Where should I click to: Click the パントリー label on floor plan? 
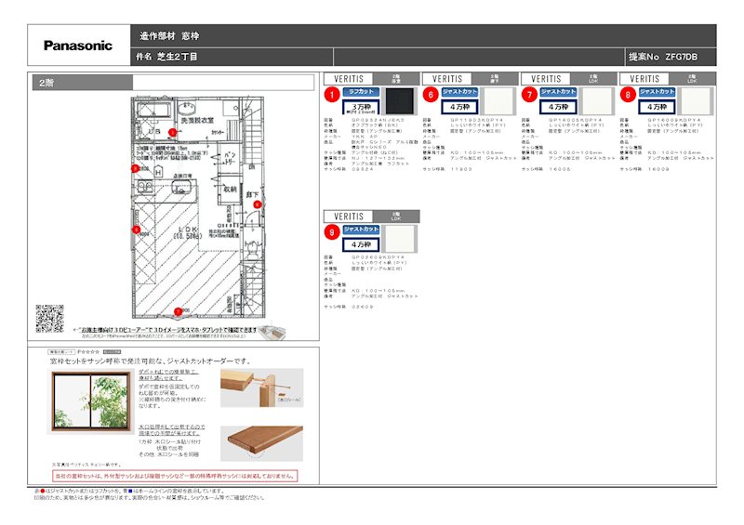(x=230, y=158)
